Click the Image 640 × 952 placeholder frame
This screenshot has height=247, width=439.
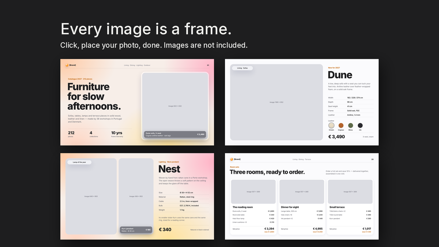pyautogui.click(x=91, y=196)
